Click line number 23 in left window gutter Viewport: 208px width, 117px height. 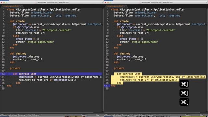point(3,74)
